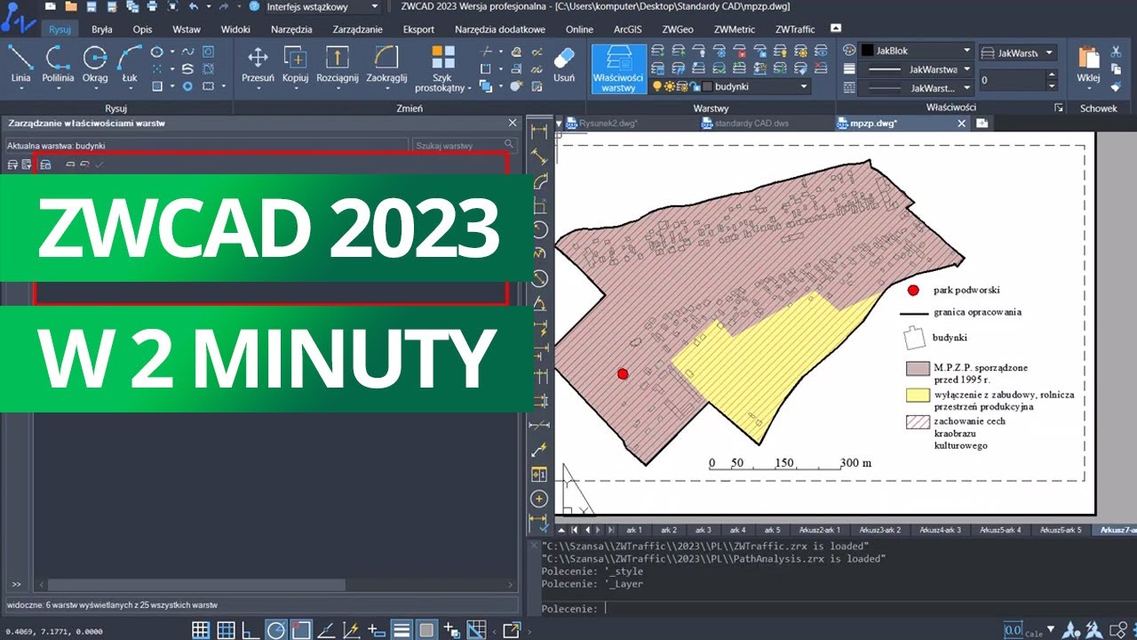Open Właściwości warstwy layer manager

[x=618, y=68]
